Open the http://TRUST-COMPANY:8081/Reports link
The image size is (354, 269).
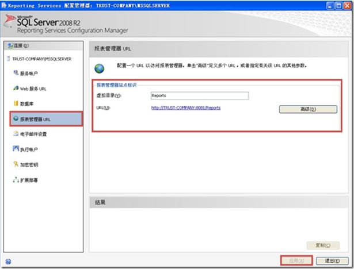coord(186,108)
